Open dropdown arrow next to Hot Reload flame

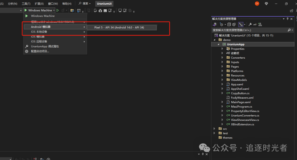(x=67, y=10)
